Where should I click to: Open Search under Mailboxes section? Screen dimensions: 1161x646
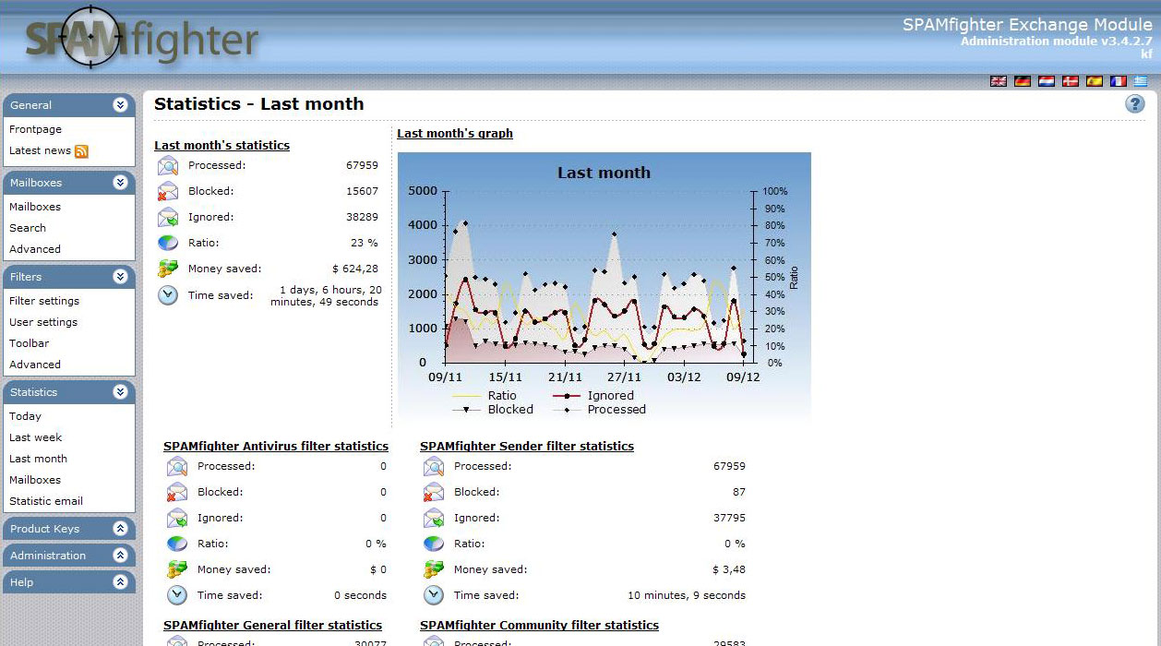(x=28, y=228)
